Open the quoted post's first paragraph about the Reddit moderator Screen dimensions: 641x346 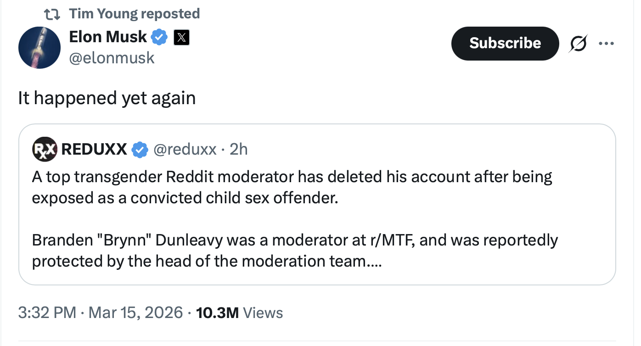click(x=292, y=187)
